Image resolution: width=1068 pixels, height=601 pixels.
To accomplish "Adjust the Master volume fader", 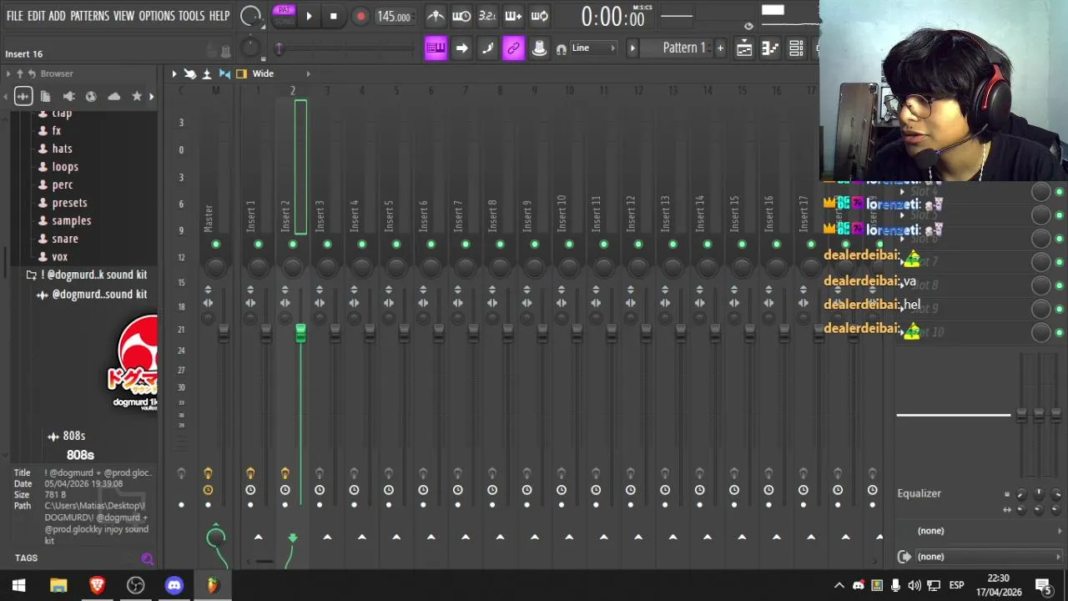I will 224,333.
